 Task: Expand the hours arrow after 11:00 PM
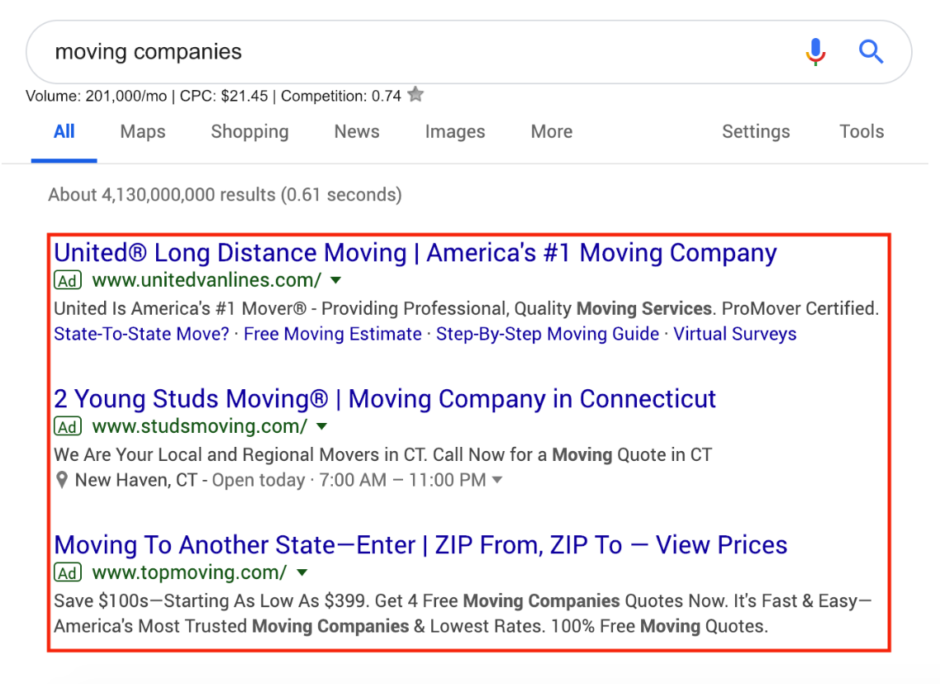497,480
